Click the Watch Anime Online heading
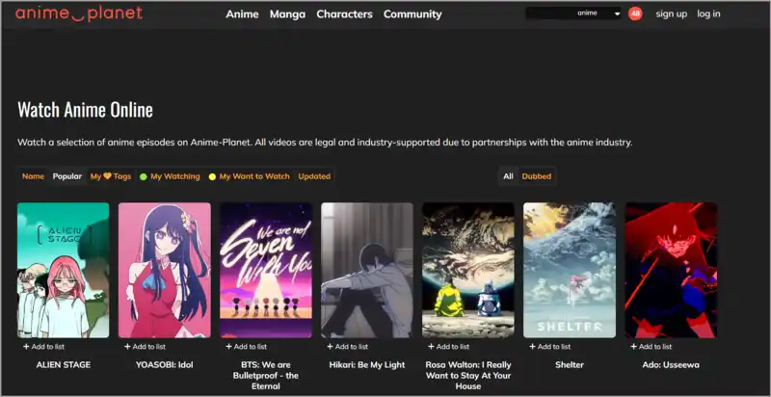Screen dimensions: 771x397 [85, 110]
